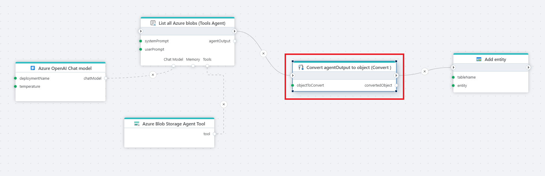Click the execution output arrow of Add entity

528,67
